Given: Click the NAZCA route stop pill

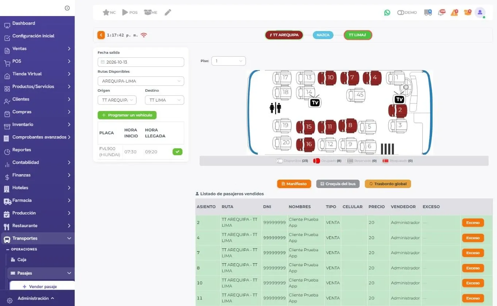Looking at the screenshot, I should [x=323, y=35].
